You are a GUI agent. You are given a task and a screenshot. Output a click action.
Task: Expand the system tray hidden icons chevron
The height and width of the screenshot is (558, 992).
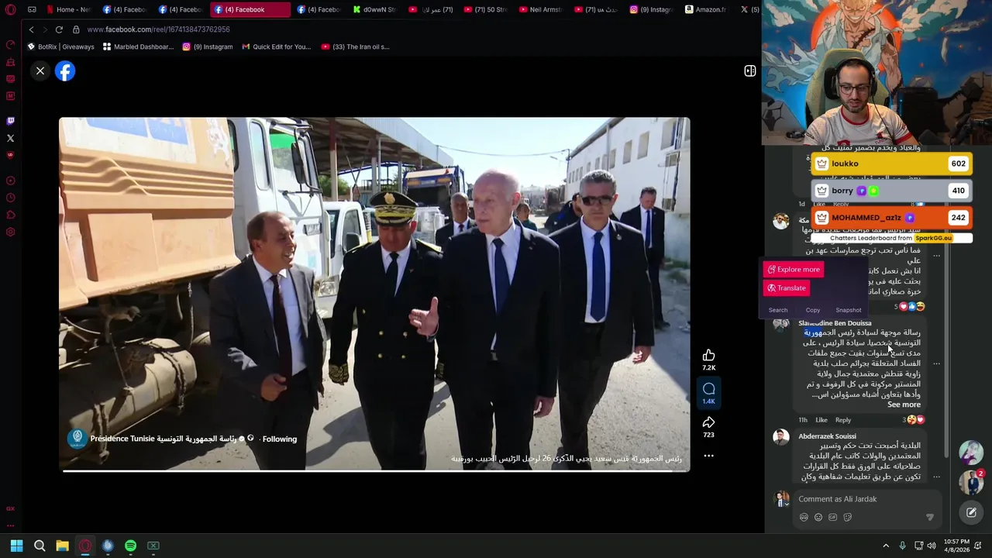point(886,546)
